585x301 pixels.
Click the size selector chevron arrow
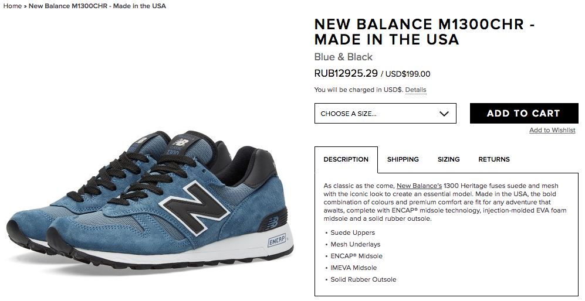click(444, 114)
